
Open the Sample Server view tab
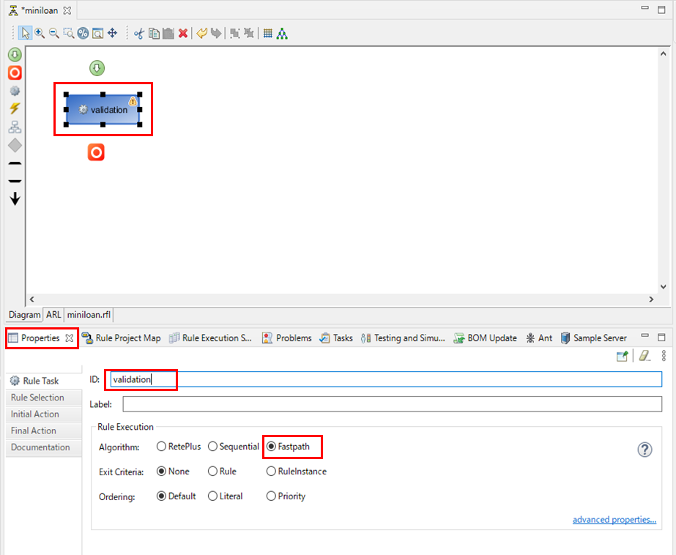(594, 338)
